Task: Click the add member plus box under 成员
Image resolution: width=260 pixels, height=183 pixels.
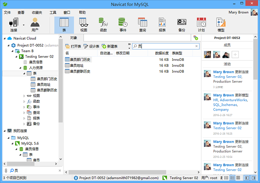Action: click(x=235, y=55)
